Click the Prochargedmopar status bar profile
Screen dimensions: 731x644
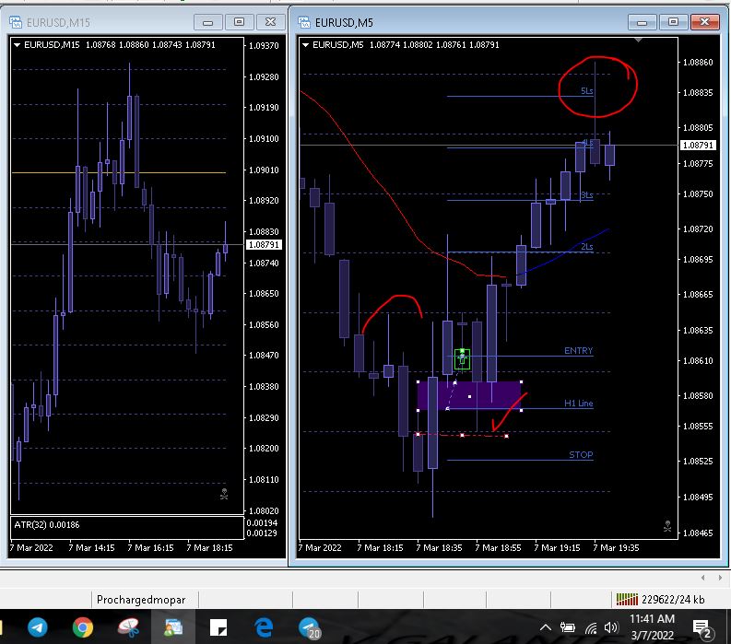[x=141, y=600]
